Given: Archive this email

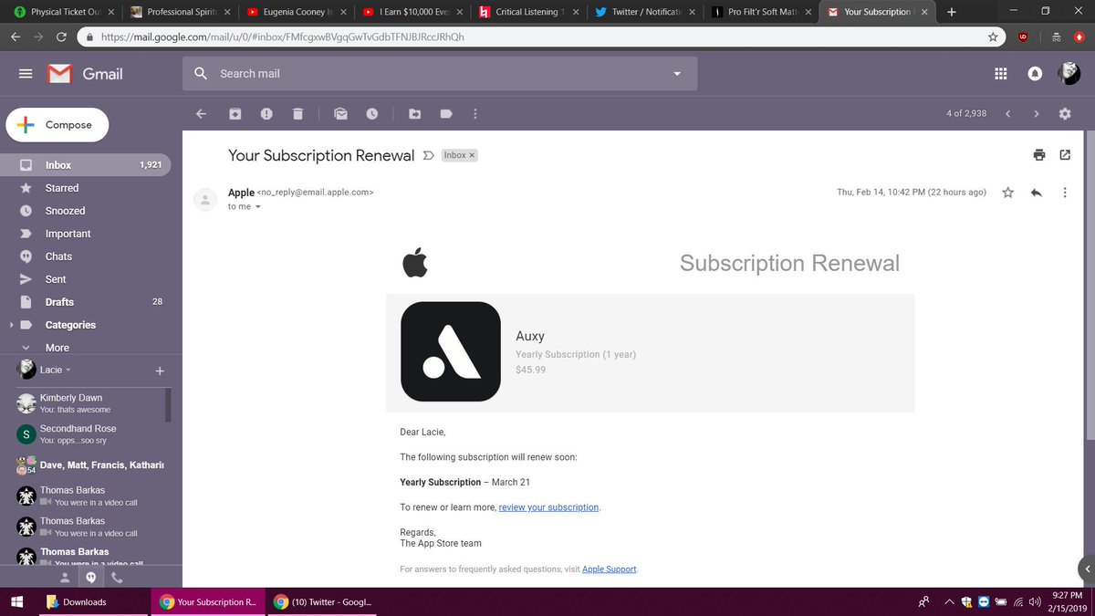Looking at the screenshot, I should (235, 114).
